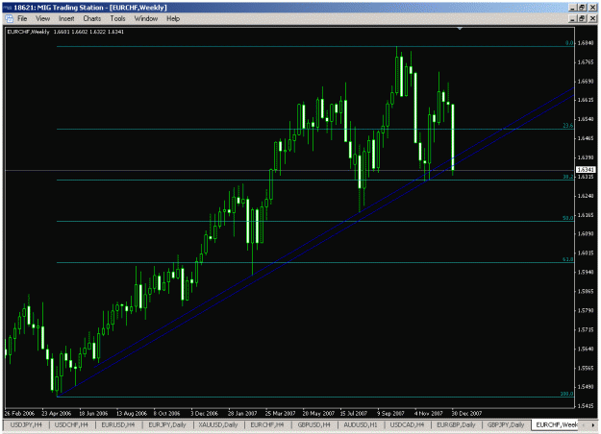This screenshot has height=434, width=601.
Task: Click the Fibonacci 38.2 level label
Action: [568, 177]
